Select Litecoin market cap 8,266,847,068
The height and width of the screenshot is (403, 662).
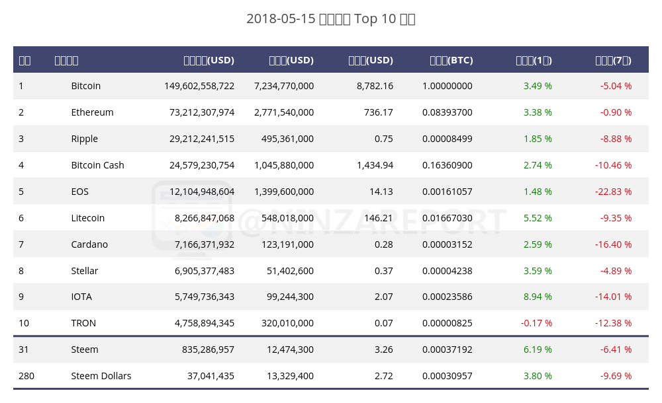[x=205, y=219]
